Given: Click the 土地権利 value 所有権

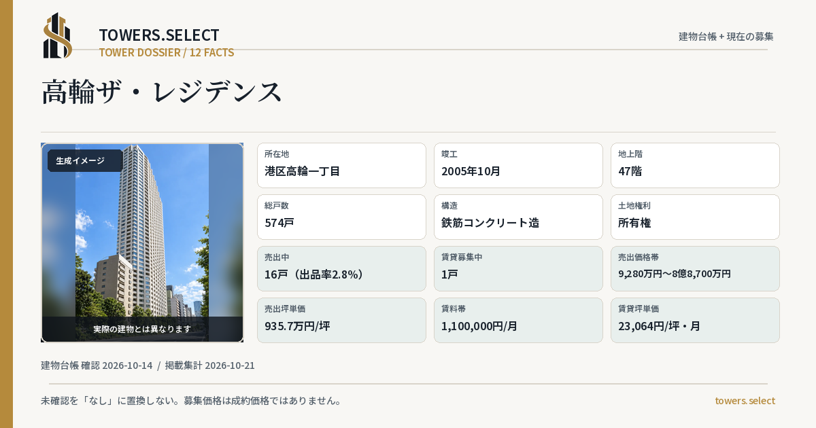Looking at the screenshot, I should pyautogui.click(x=634, y=223).
